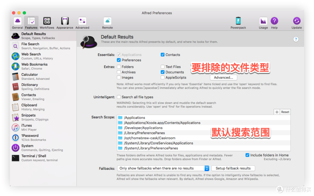View the Usage statistics
The image size is (314, 196).
263,23
